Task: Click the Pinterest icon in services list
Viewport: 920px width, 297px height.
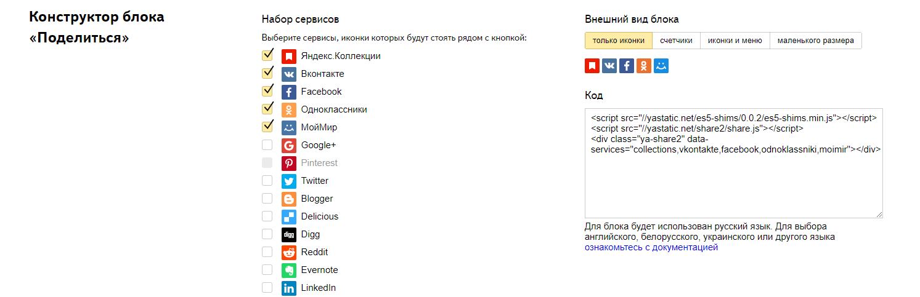Action: pyautogui.click(x=289, y=163)
